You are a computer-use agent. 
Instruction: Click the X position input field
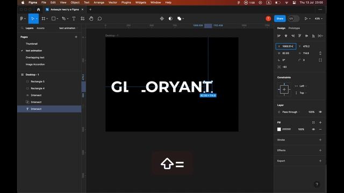click(x=286, y=47)
